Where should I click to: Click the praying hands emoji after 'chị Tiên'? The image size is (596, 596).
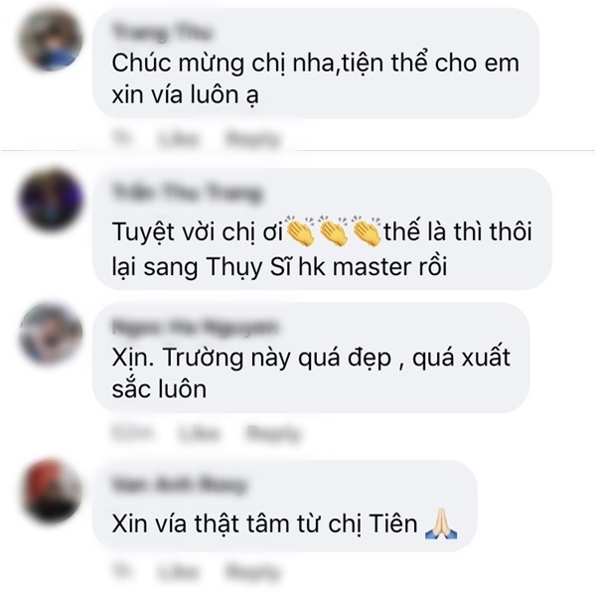[x=441, y=523]
